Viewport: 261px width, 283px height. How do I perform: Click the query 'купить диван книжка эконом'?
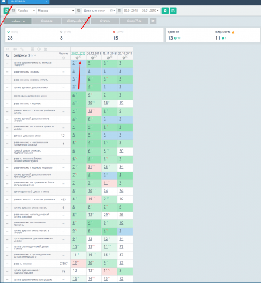[x=30, y=208]
